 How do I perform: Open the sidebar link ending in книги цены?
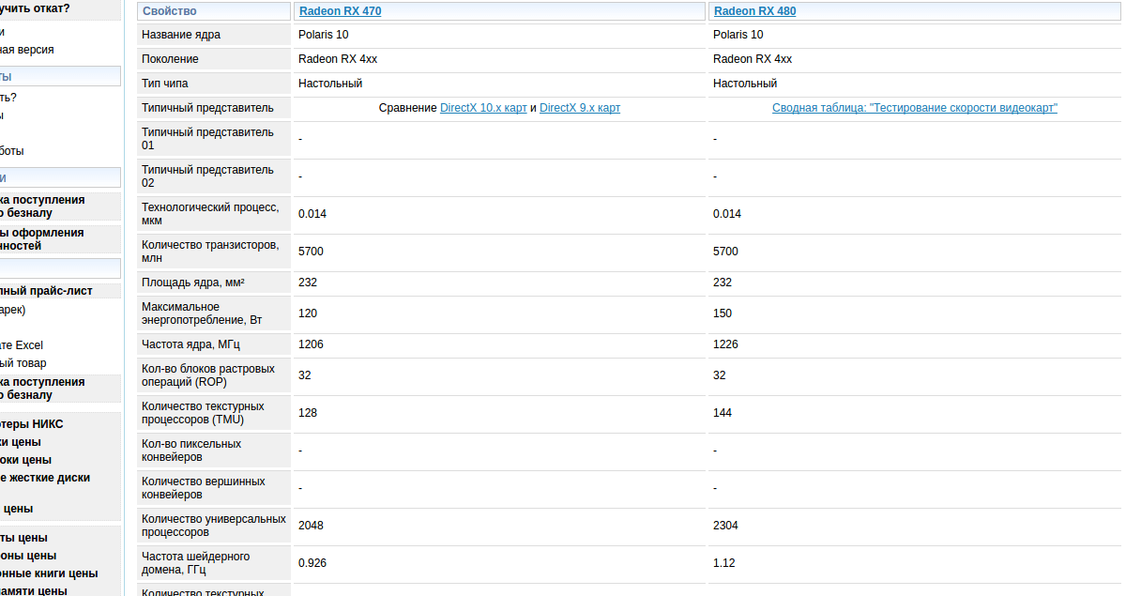[49, 573]
